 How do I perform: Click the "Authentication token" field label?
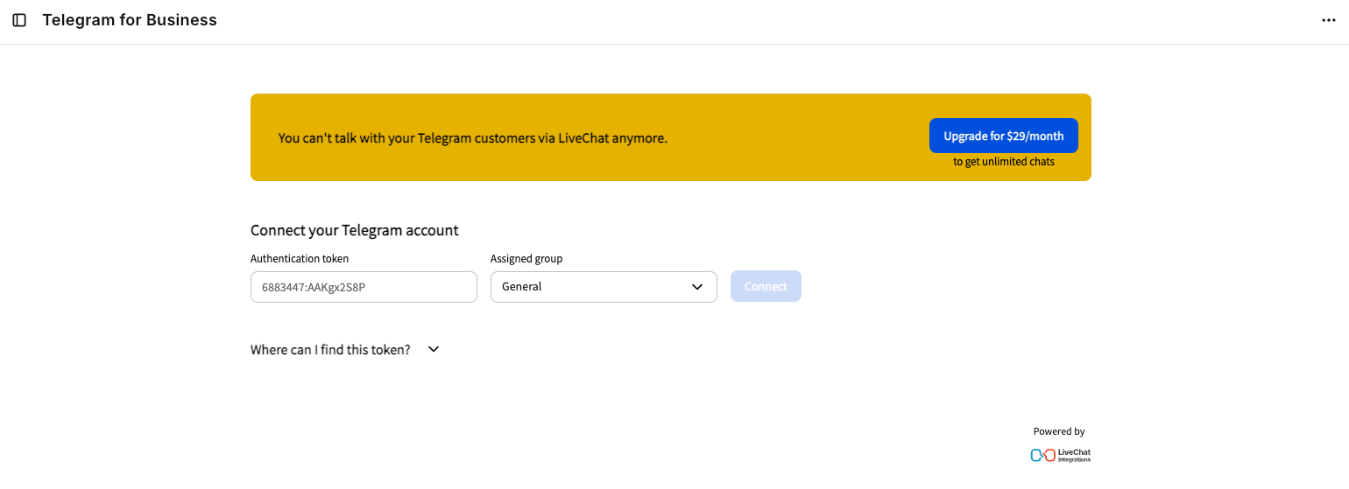pyautogui.click(x=300, y=259)
